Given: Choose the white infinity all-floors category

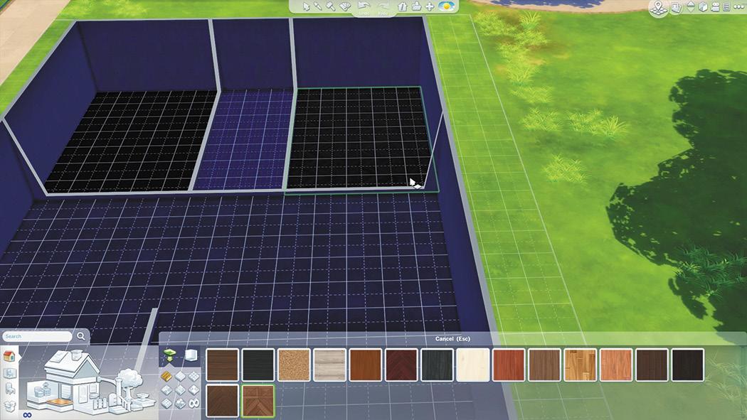Looking at the screenshot, I should (x=194, y=404).
